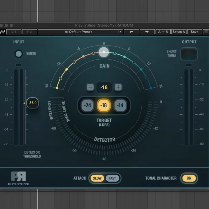Click the A: Default Preset name field
The height and width of the screenshot is (209, 209).
(78, 32)
